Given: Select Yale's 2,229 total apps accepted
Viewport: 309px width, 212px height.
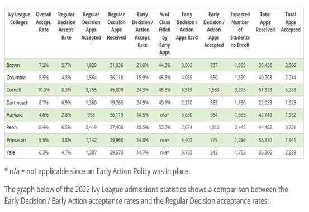Looking at the screenshot, I should [x=291, y=152].
